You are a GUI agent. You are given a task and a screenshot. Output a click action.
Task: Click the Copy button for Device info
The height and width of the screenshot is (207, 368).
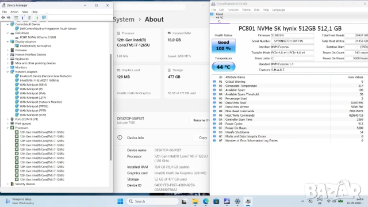[x=201, y=137]
